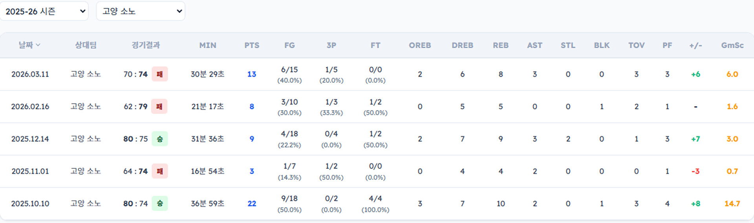Click the MIN column header
This screenshot has width=754, height=223.
point(207,45)
